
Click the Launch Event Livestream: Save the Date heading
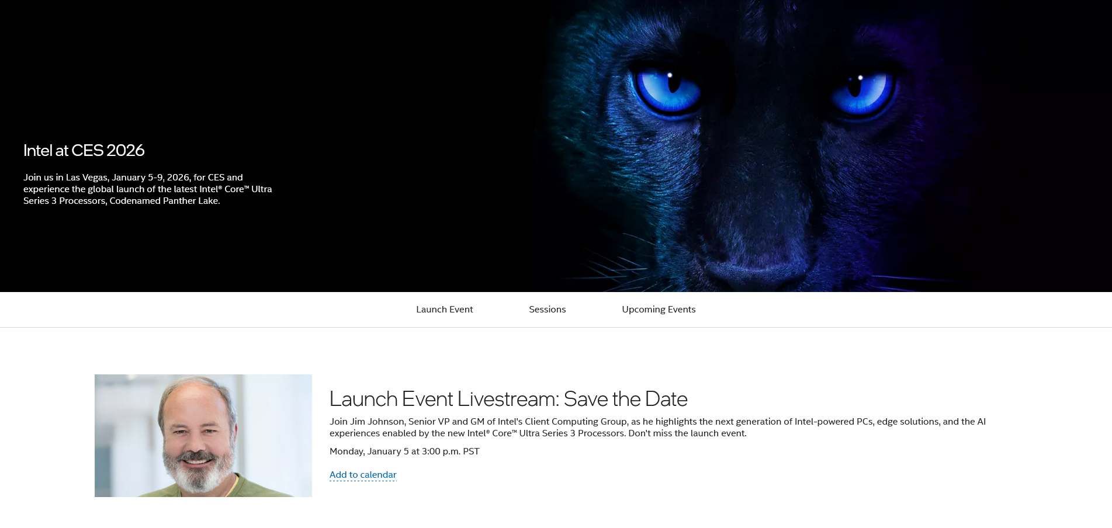(x=508, y=399)
